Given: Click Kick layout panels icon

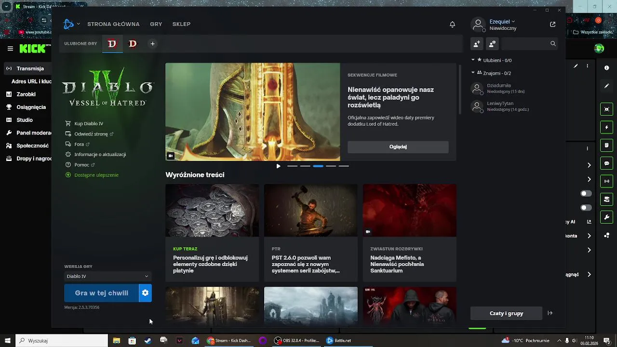Looking at the screenshot, I should click(607, 199).
